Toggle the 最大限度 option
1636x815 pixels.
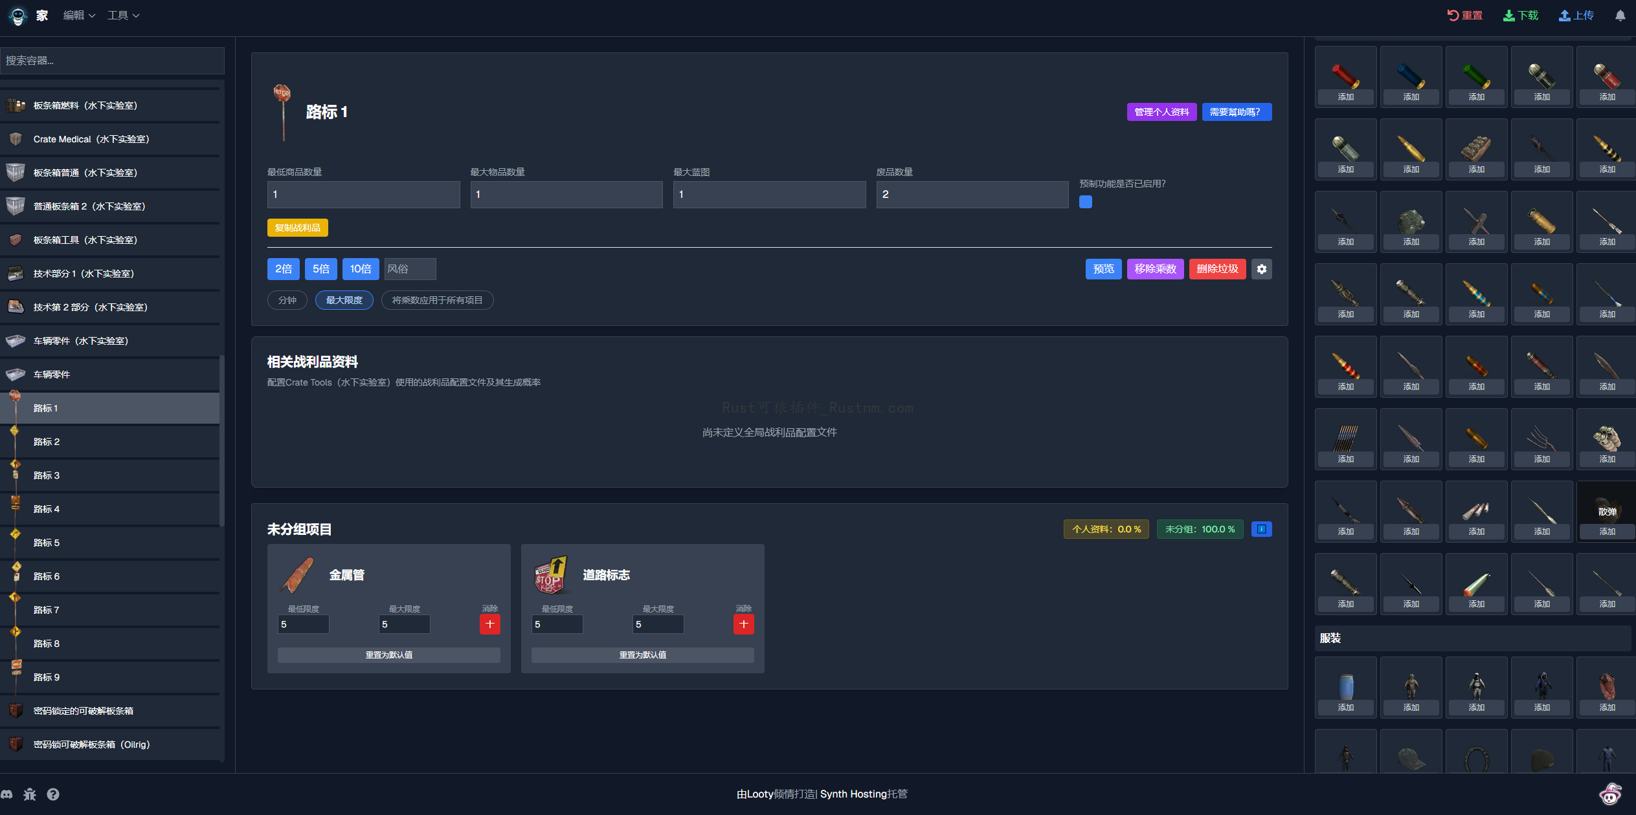point(344,300)
